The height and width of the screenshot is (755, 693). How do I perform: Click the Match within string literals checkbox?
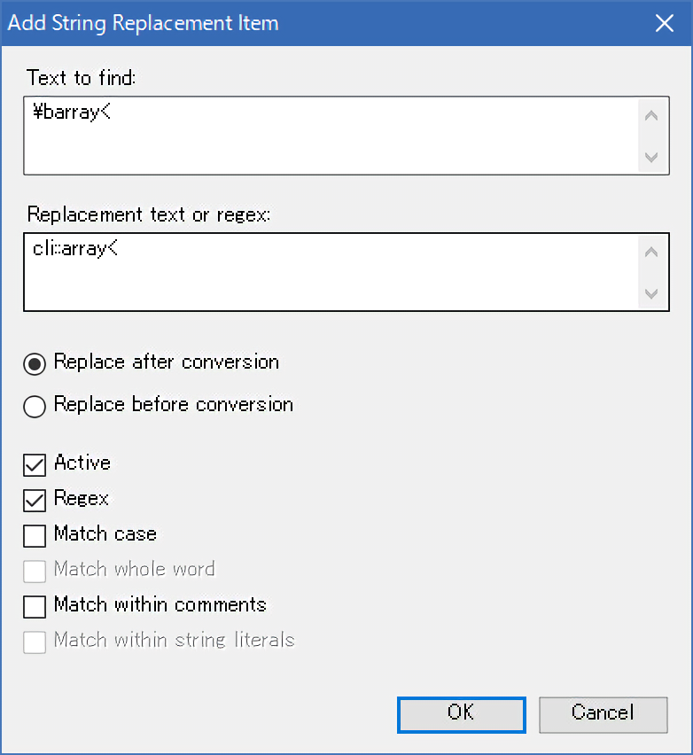click(x=35, y=642)
